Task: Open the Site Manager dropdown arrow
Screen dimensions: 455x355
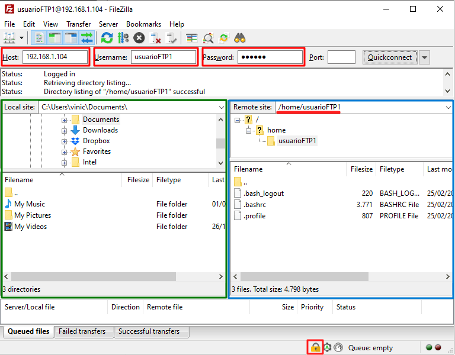Action: 21,38
